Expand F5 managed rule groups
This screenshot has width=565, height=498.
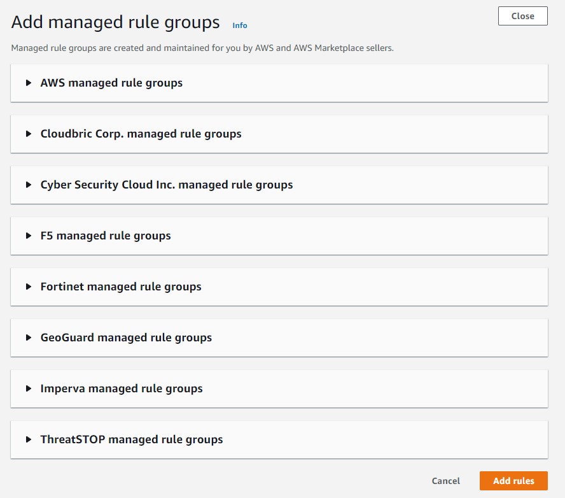point(279,236)
